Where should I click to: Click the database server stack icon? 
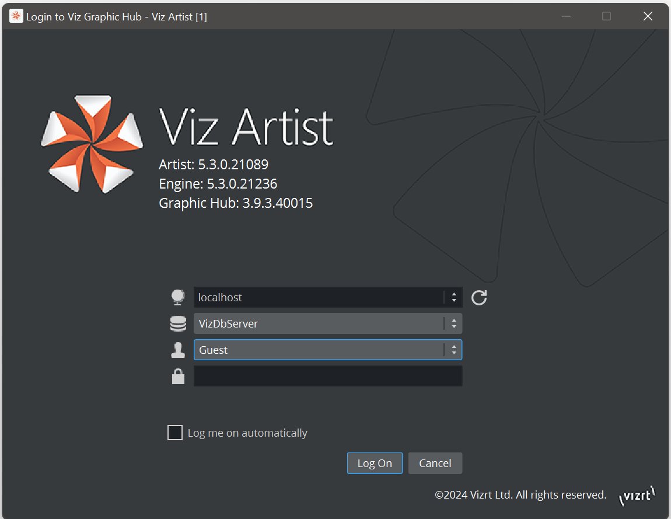[178, 323]
